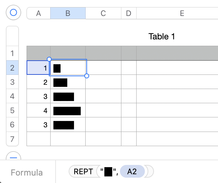Click the Table 1 title
The height and width of the screenshot is (183, 218).
click(x=162, y=36)
